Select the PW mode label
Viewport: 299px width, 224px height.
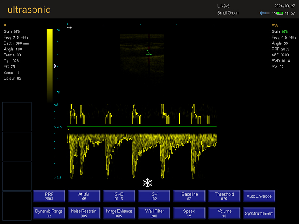(275, 26)
